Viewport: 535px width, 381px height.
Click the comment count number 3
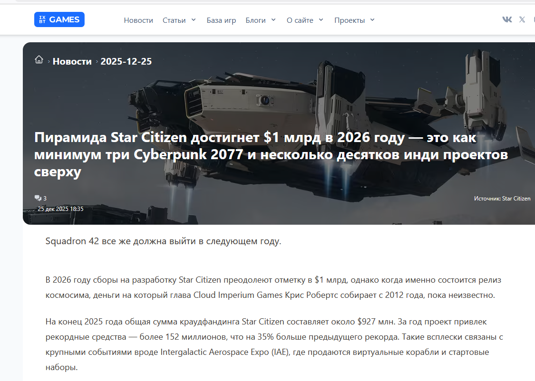[45, 198]
